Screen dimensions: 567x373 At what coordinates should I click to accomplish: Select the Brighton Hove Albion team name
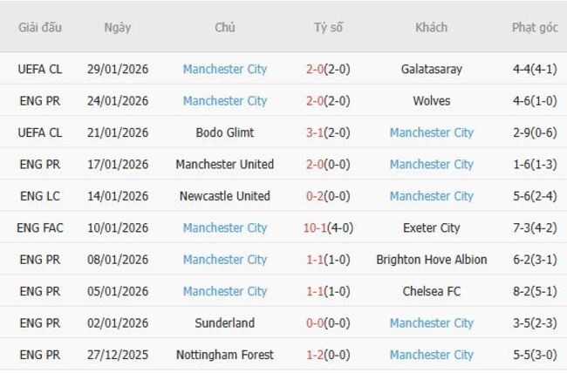(x=431, y=260)
